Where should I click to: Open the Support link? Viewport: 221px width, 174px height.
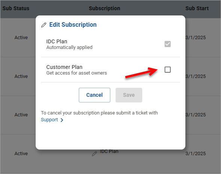click(49, 120)
